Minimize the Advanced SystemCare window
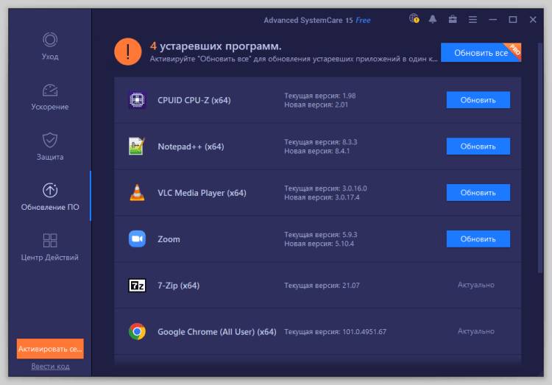This screenshot has width=552, height=385. pyautogui.click(x=493, y=20)
